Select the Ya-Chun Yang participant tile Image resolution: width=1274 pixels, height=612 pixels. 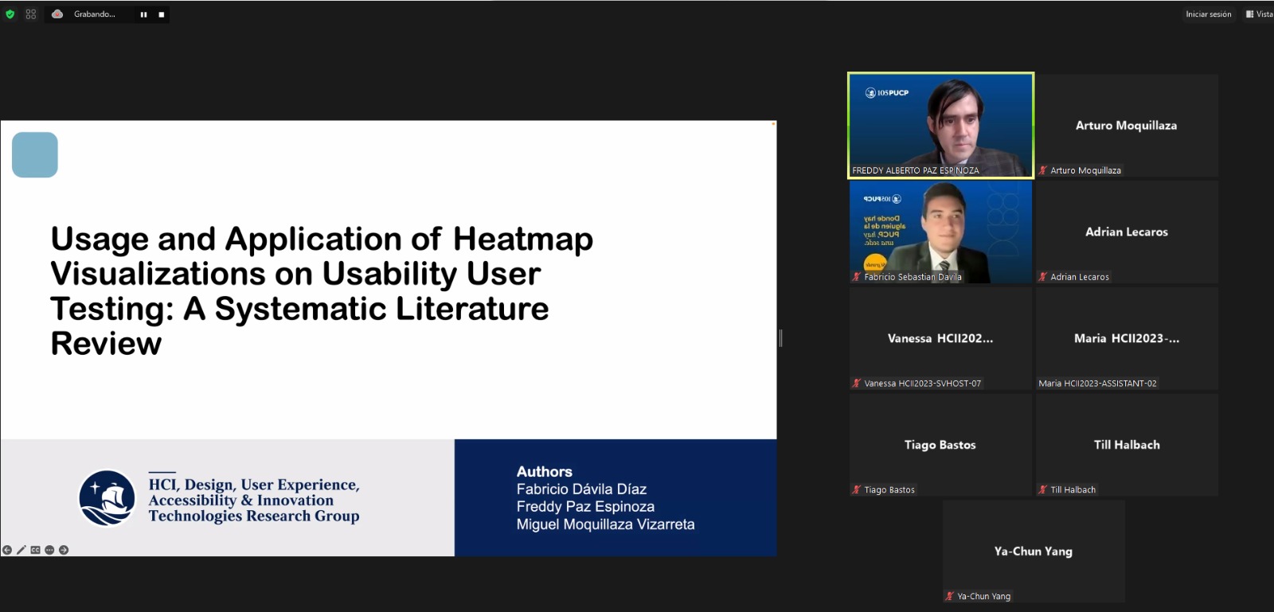(1033, 552)
